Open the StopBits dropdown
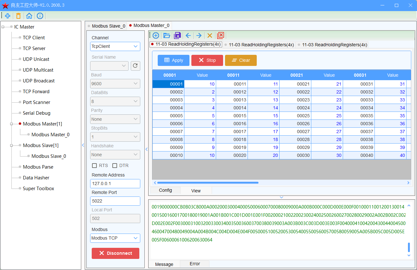Viewport: 417px width, 270px height. [x=115, y=137]
